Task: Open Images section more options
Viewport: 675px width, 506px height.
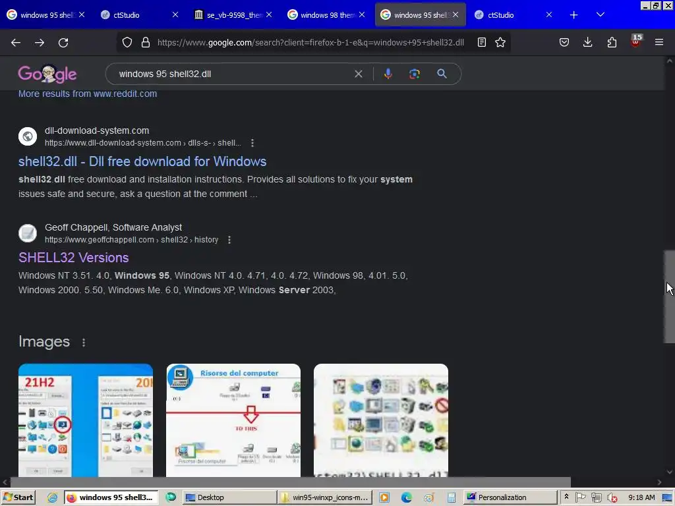Action: (x=84, y=343)
